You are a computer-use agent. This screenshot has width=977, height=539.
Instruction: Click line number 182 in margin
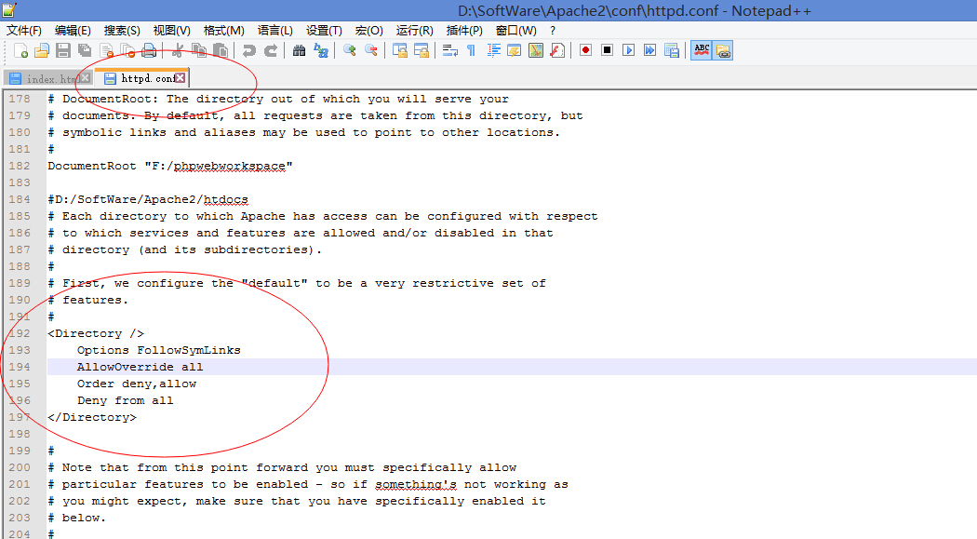point(20,166)
